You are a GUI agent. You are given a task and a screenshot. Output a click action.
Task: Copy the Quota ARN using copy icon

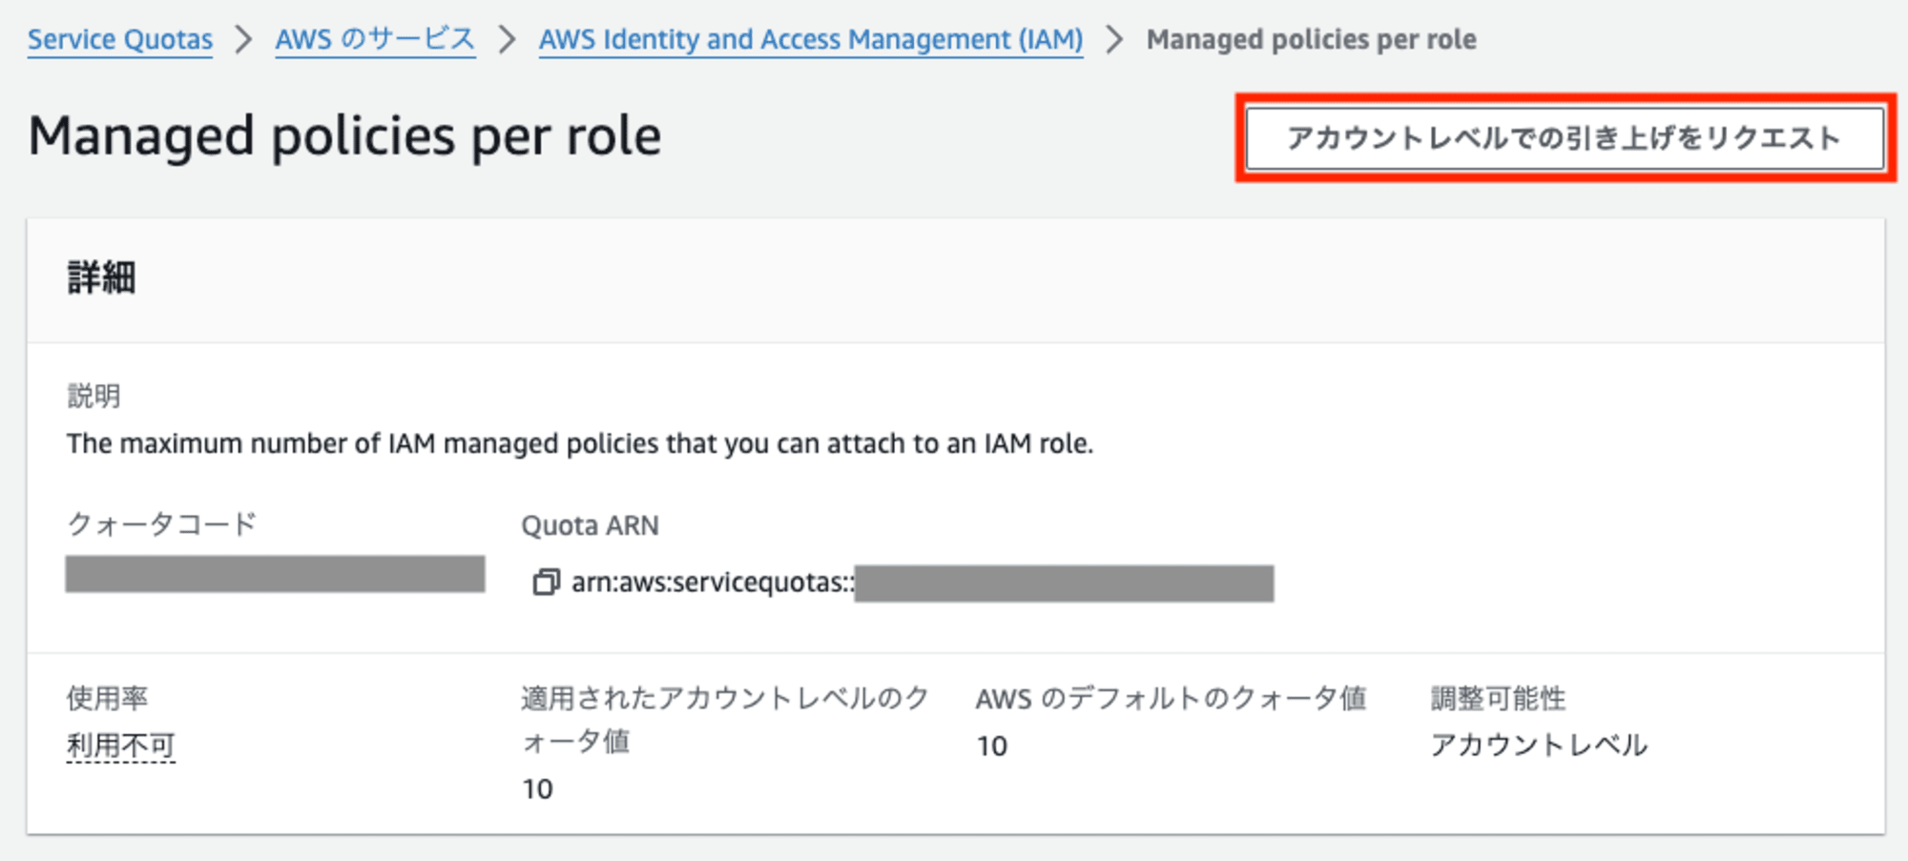(x=546, y=582)
